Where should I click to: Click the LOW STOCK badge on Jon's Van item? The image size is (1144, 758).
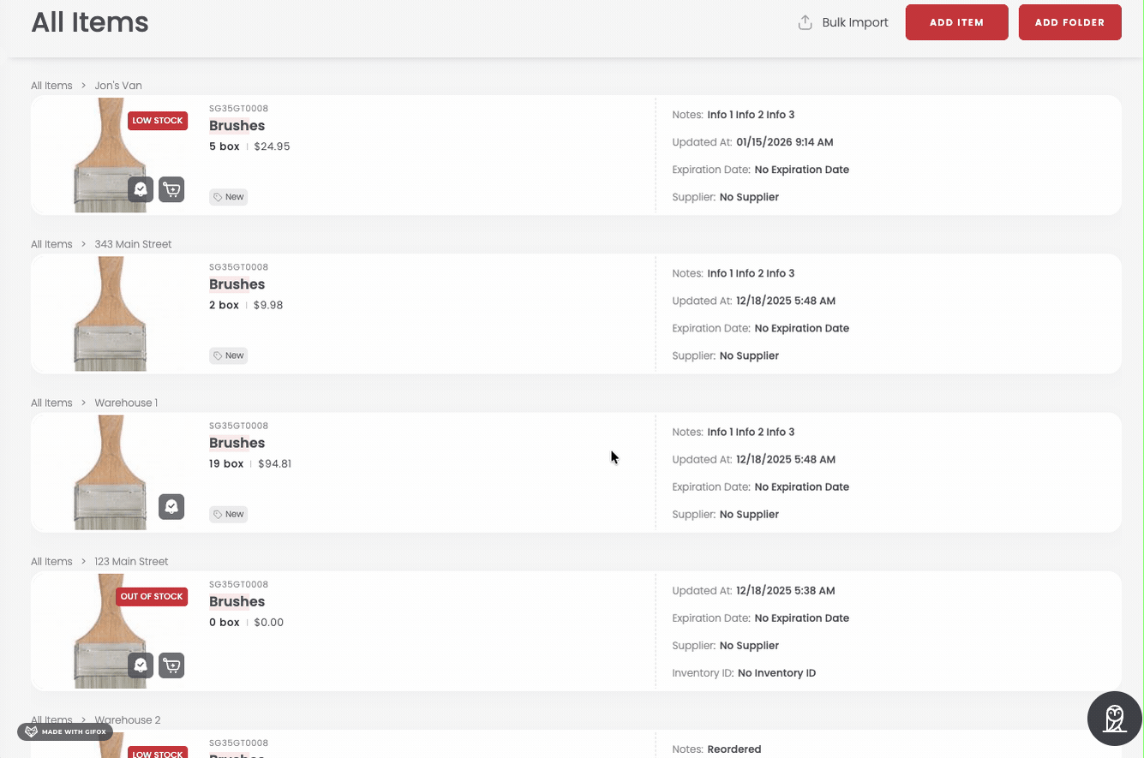coord(157,121)
